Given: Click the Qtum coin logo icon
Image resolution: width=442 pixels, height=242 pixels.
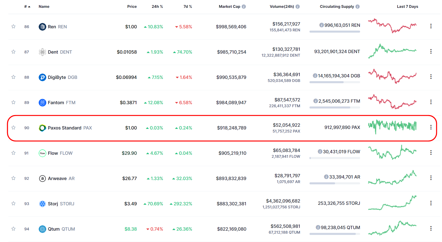Looking at the screenshot, I should pos(42,229).
